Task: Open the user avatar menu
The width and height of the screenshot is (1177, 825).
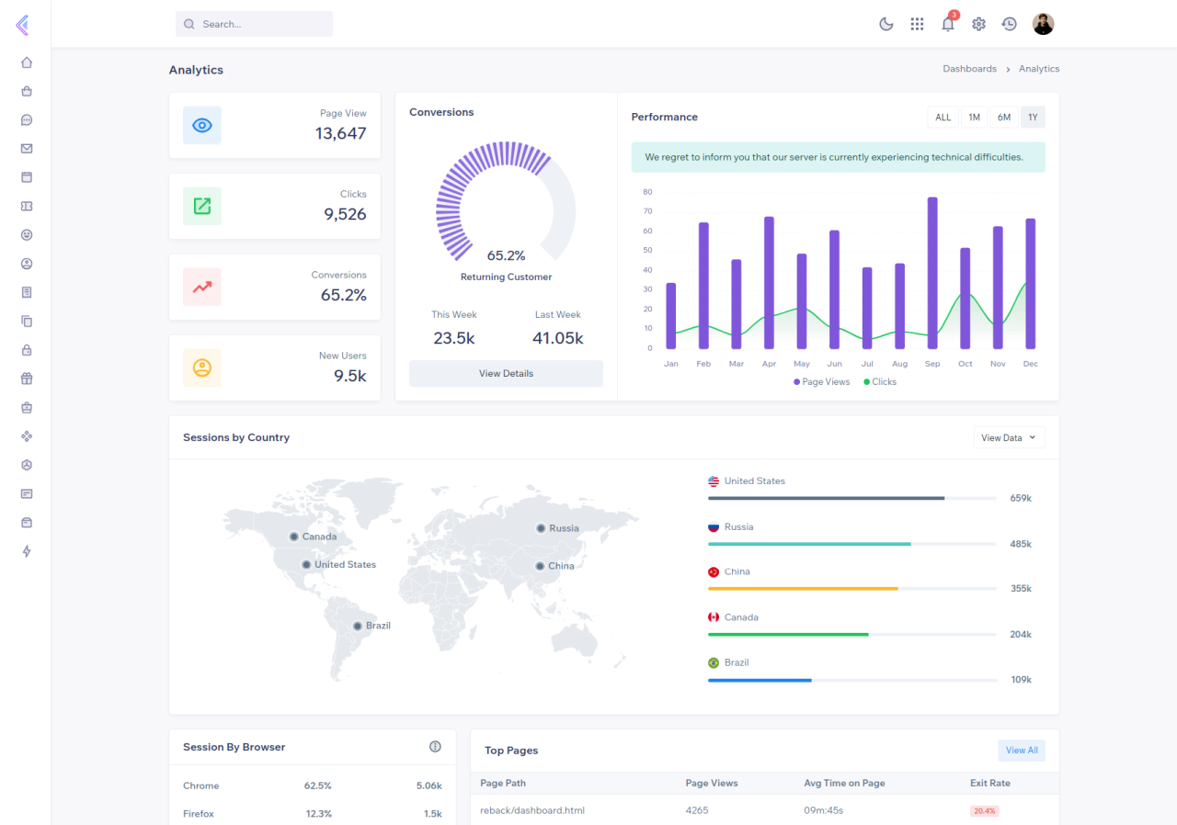Action: click(1043, 24)
